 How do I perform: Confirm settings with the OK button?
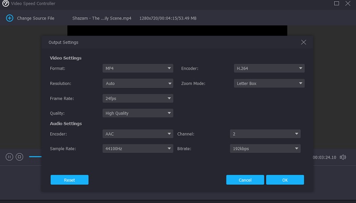[x=285, y=180]
